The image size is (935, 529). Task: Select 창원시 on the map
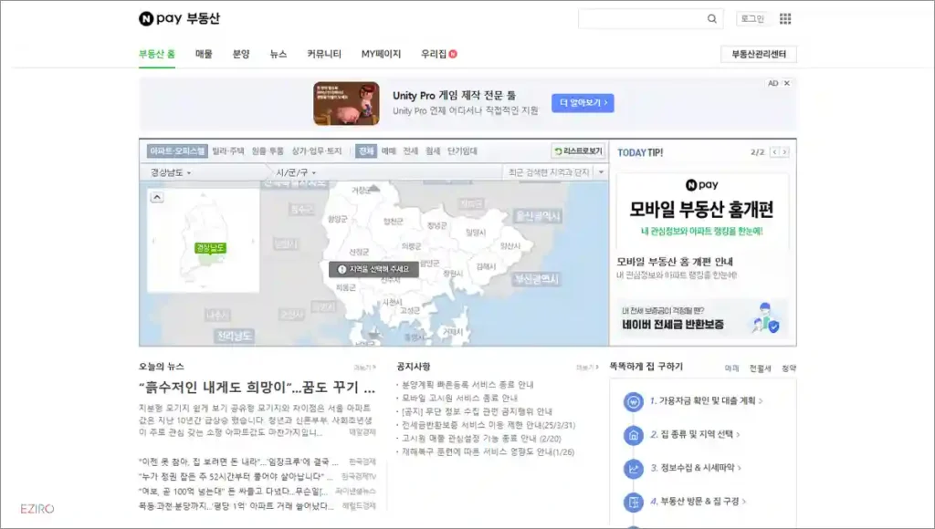coord(453,274)
